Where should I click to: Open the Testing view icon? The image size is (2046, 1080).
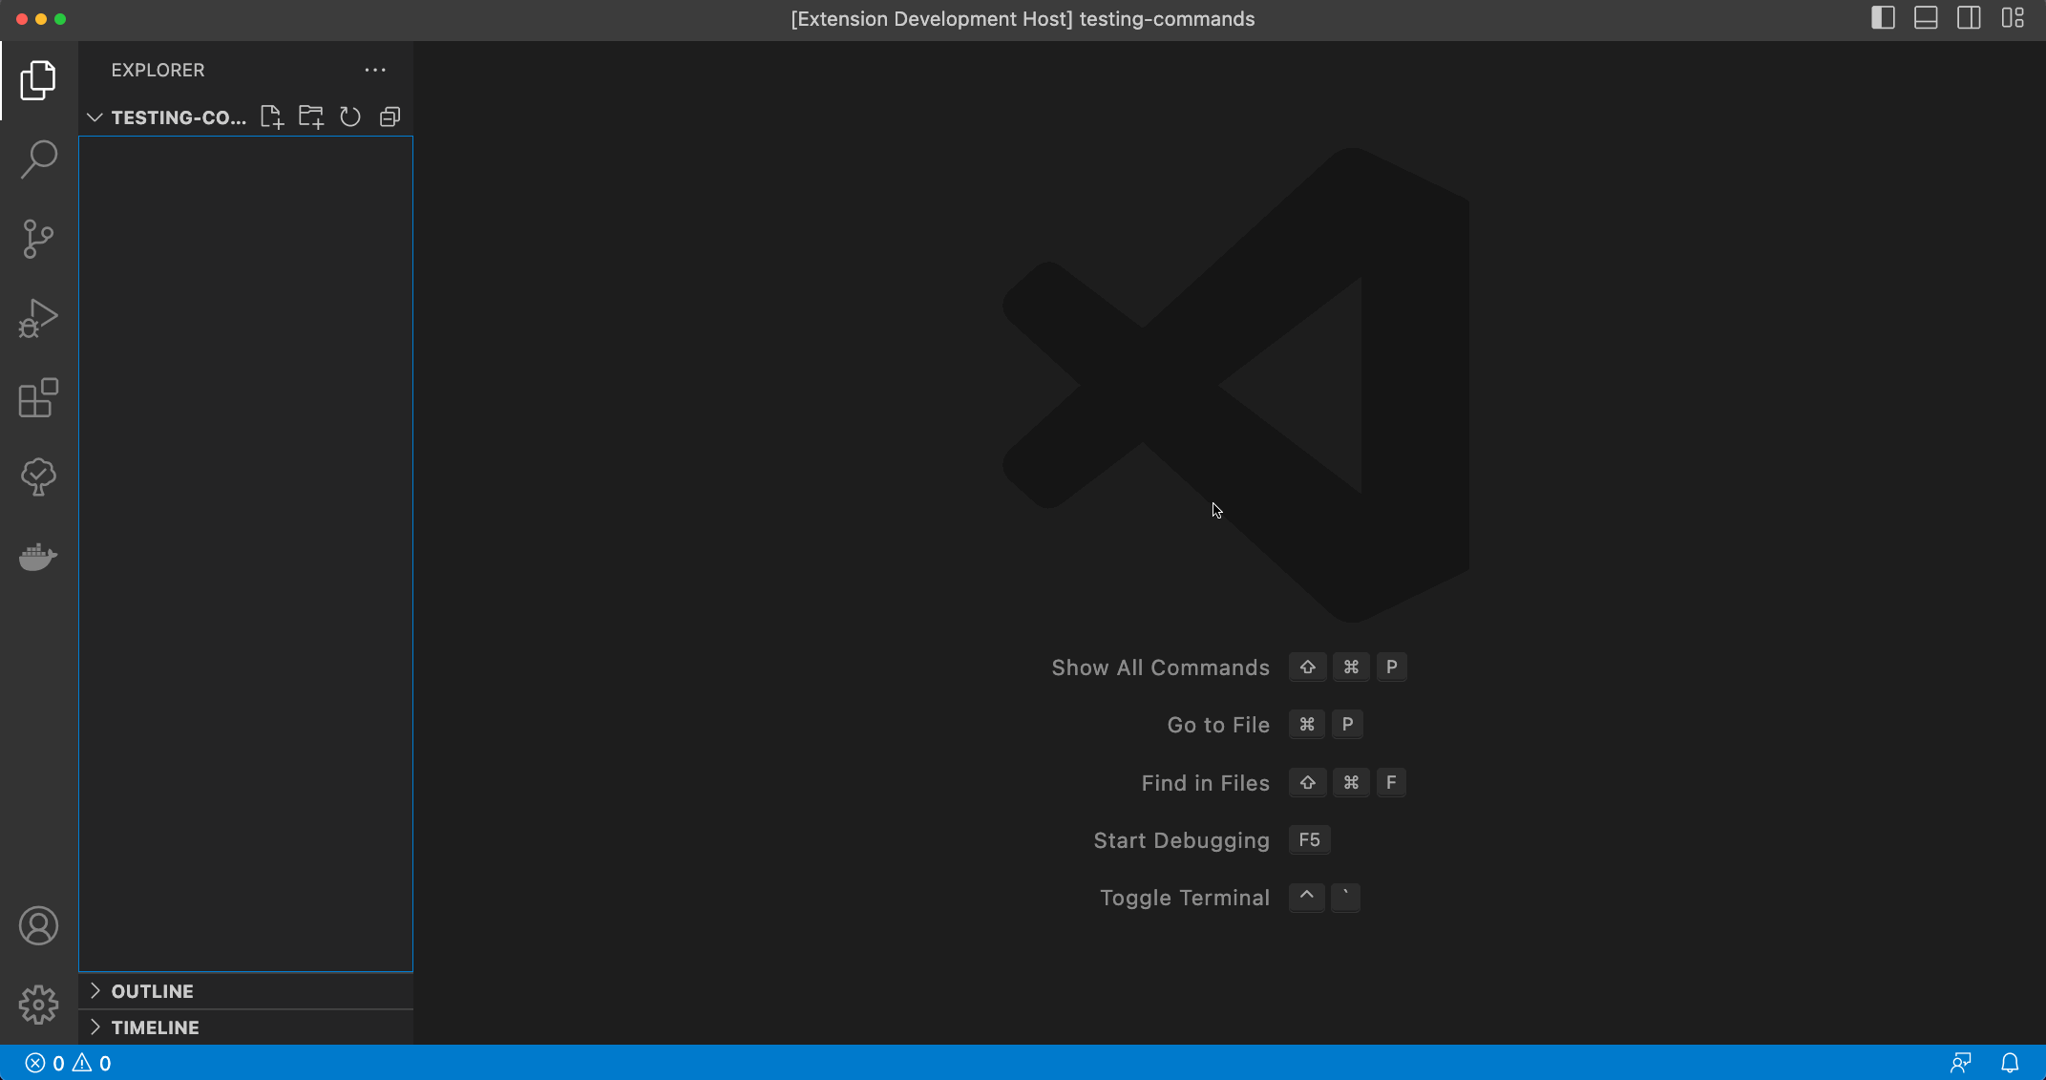coord(38,476)
